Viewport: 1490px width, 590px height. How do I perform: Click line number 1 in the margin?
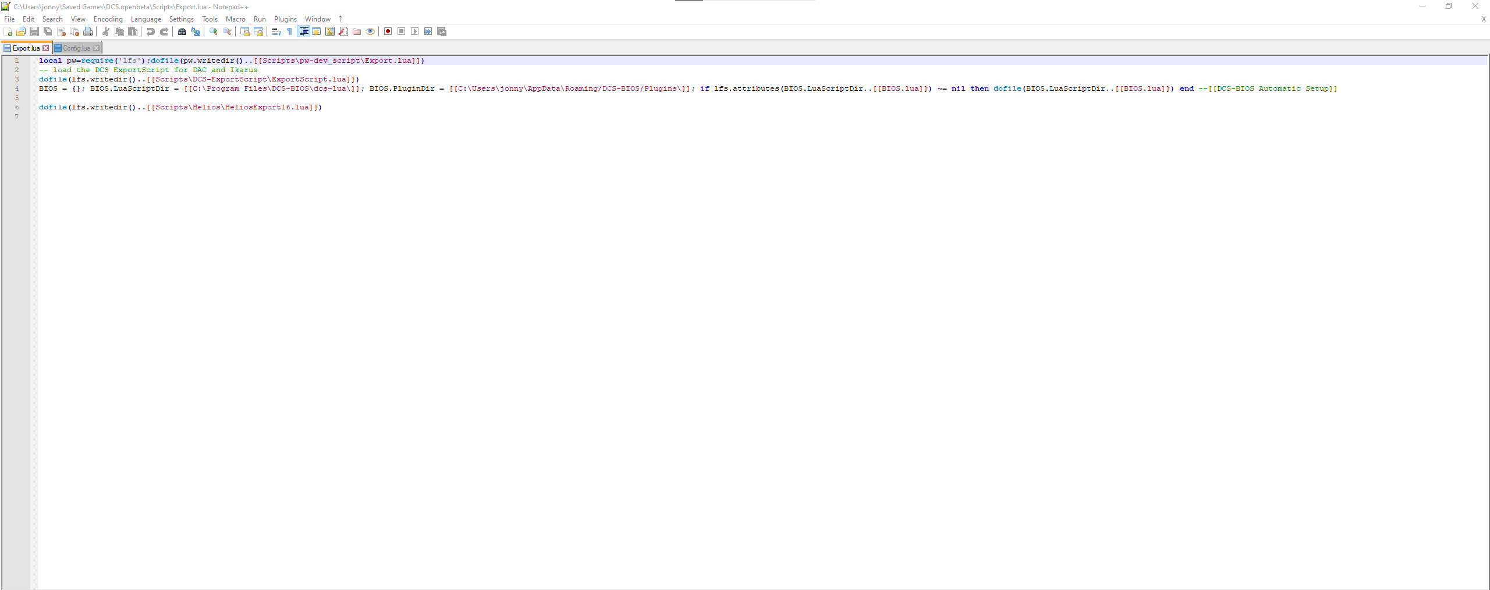[x=17, y=61]
